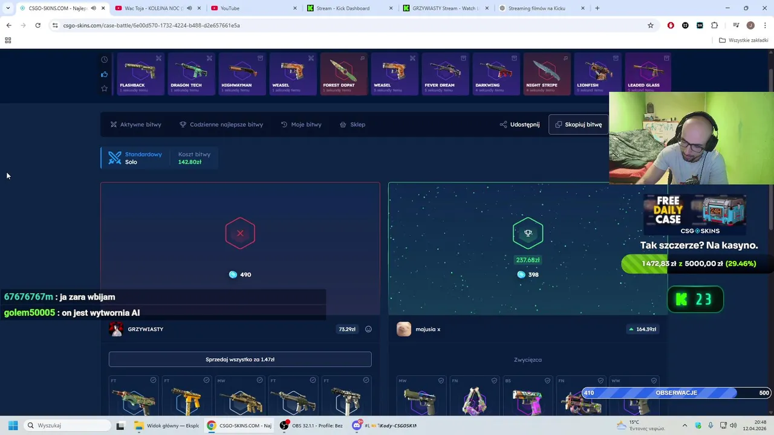
Task: Open Discord app in taskbar
Action: tap(357, 425)
